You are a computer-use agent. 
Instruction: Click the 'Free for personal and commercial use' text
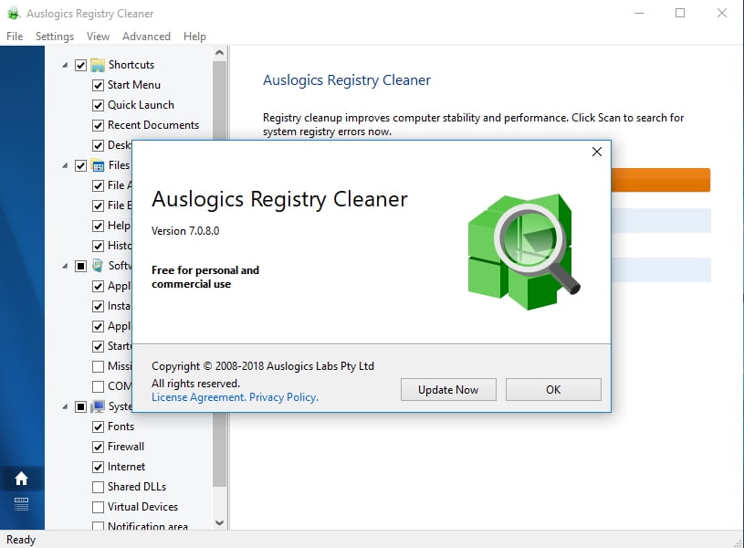(205, 277)
